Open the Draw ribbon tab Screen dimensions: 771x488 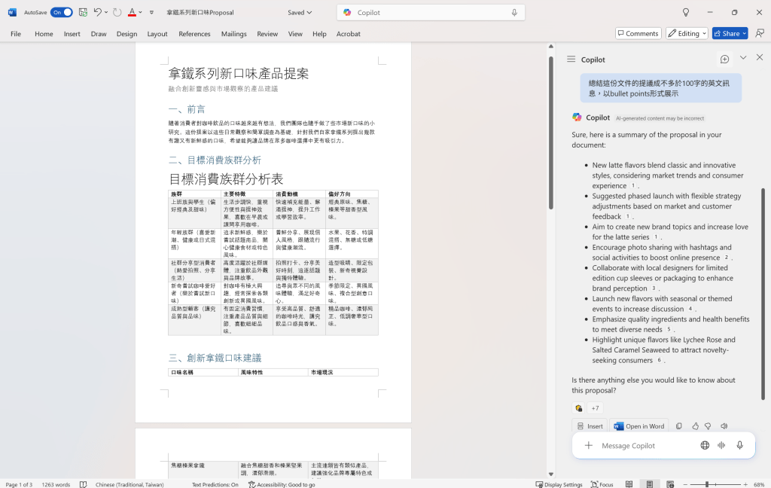99,33
